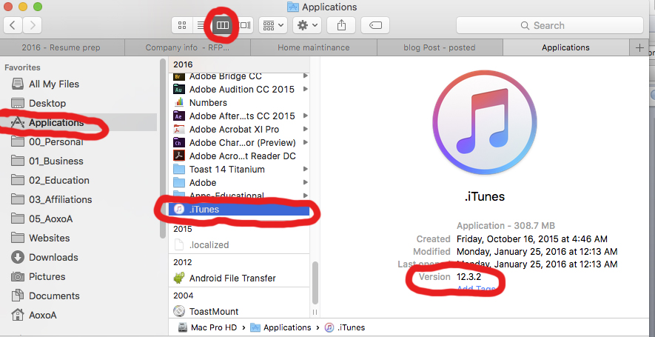Screen dimensions: 655x337
Task: Click the green zoom window button
Action: 38,7
